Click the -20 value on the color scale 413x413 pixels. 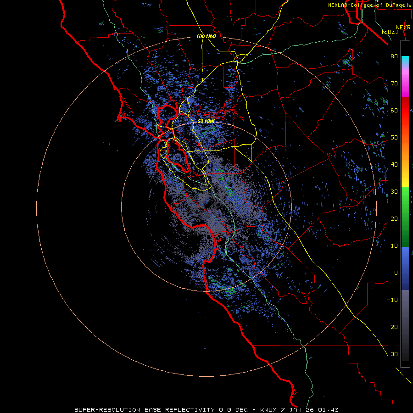392,327
